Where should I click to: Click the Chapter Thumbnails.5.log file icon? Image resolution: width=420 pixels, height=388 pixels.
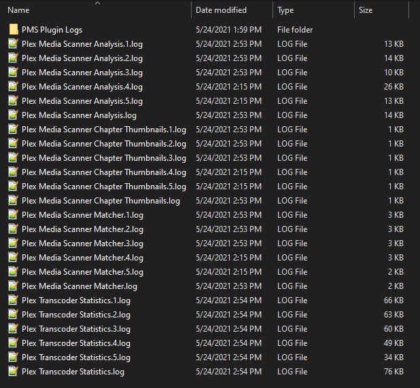coord(14,186)
